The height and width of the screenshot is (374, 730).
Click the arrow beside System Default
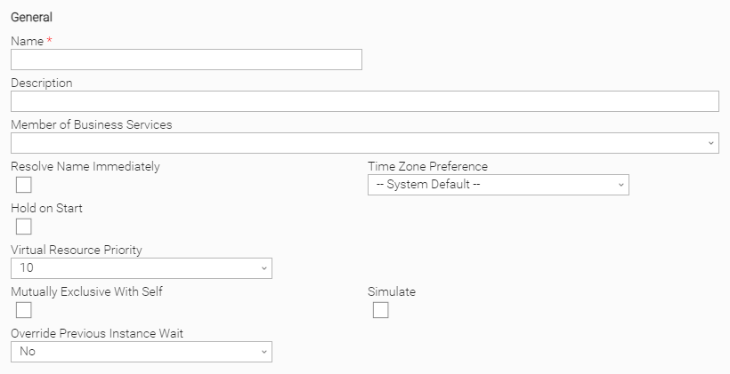[620, 185]
